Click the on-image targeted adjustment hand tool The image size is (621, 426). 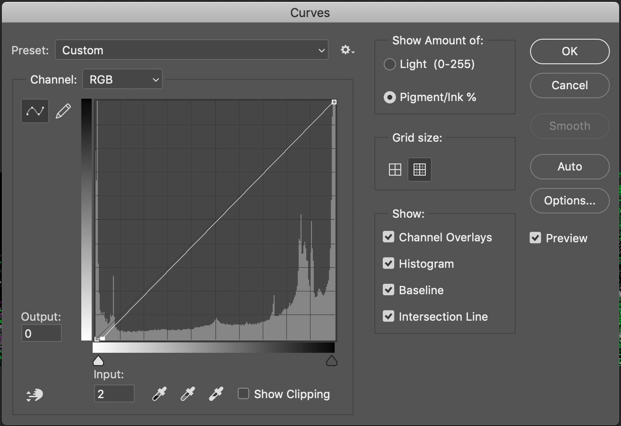coord(34,395)
